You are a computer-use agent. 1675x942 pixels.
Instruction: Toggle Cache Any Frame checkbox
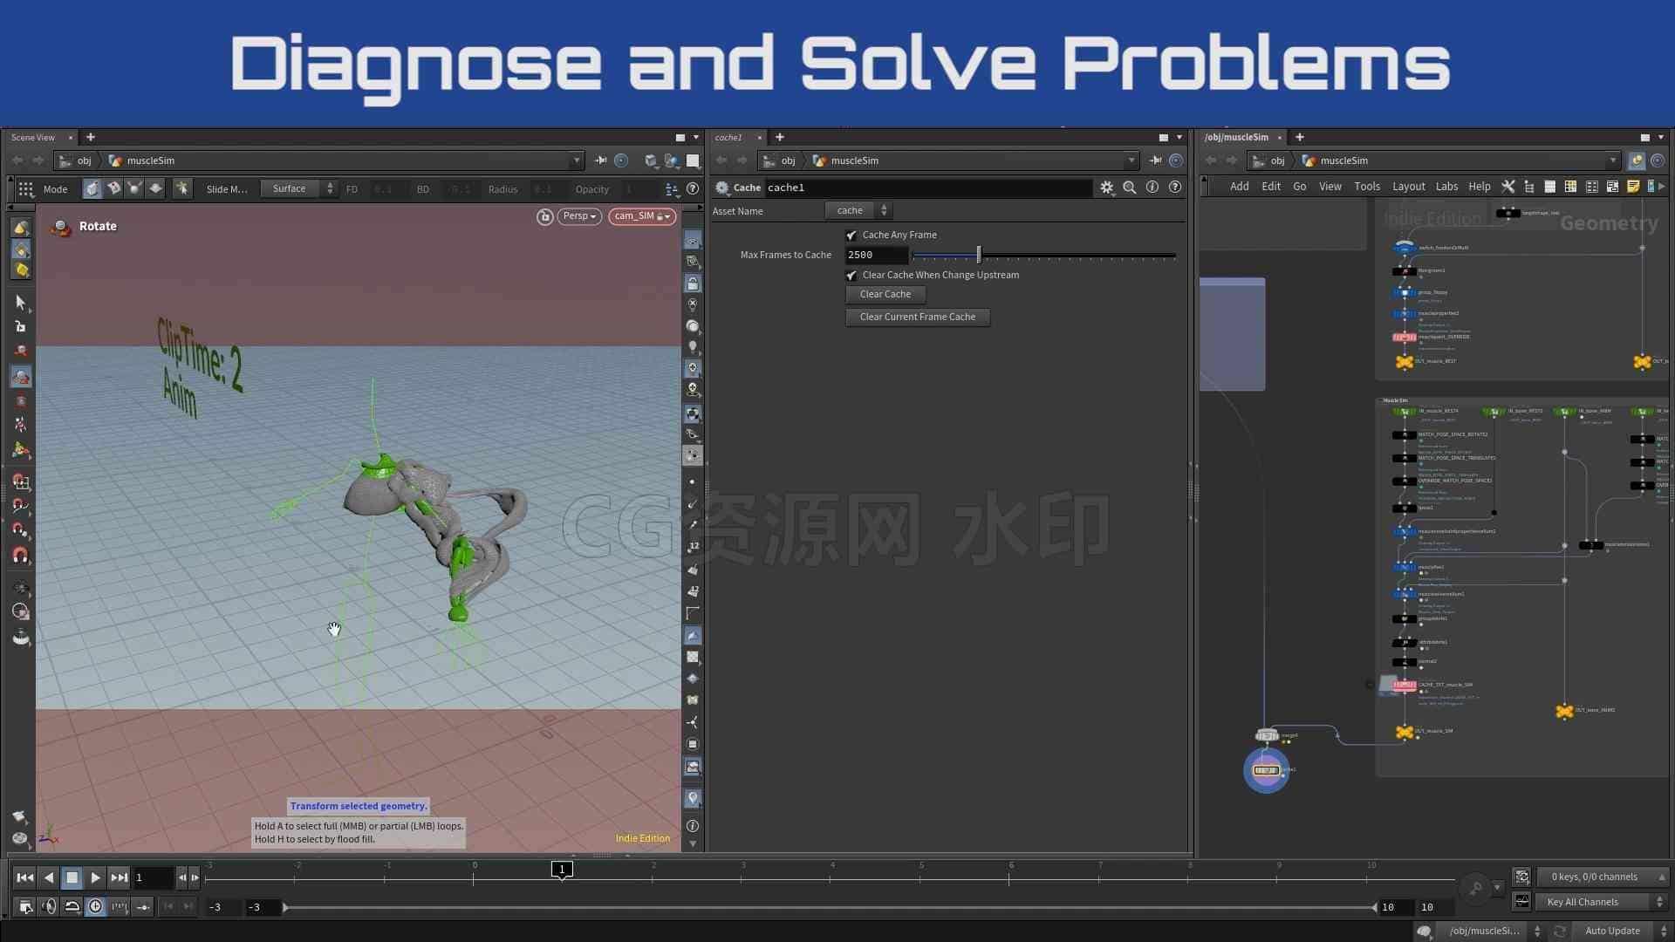click(851, 235)
